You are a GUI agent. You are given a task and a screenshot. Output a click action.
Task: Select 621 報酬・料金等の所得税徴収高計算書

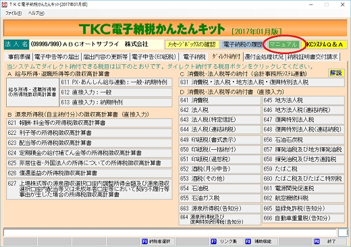click(x=89, y=123)
